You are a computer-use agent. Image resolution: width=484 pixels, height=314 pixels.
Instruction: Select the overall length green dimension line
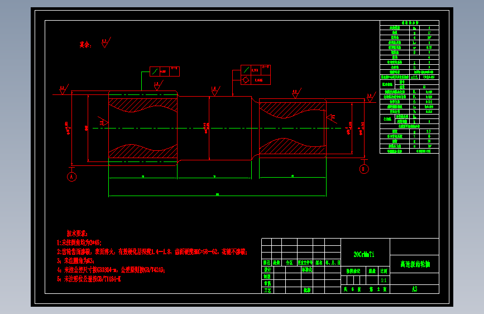click(x=217, y=196)
